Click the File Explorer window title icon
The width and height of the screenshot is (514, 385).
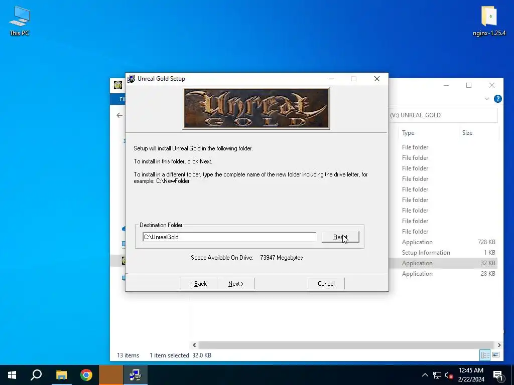(x=118, y=85)
